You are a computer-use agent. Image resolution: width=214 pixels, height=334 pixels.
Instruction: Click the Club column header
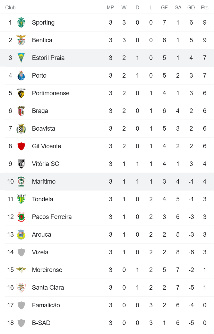tap(10, 8)
